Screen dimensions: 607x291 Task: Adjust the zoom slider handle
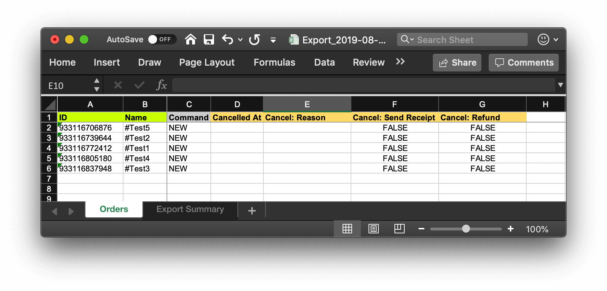466,229
